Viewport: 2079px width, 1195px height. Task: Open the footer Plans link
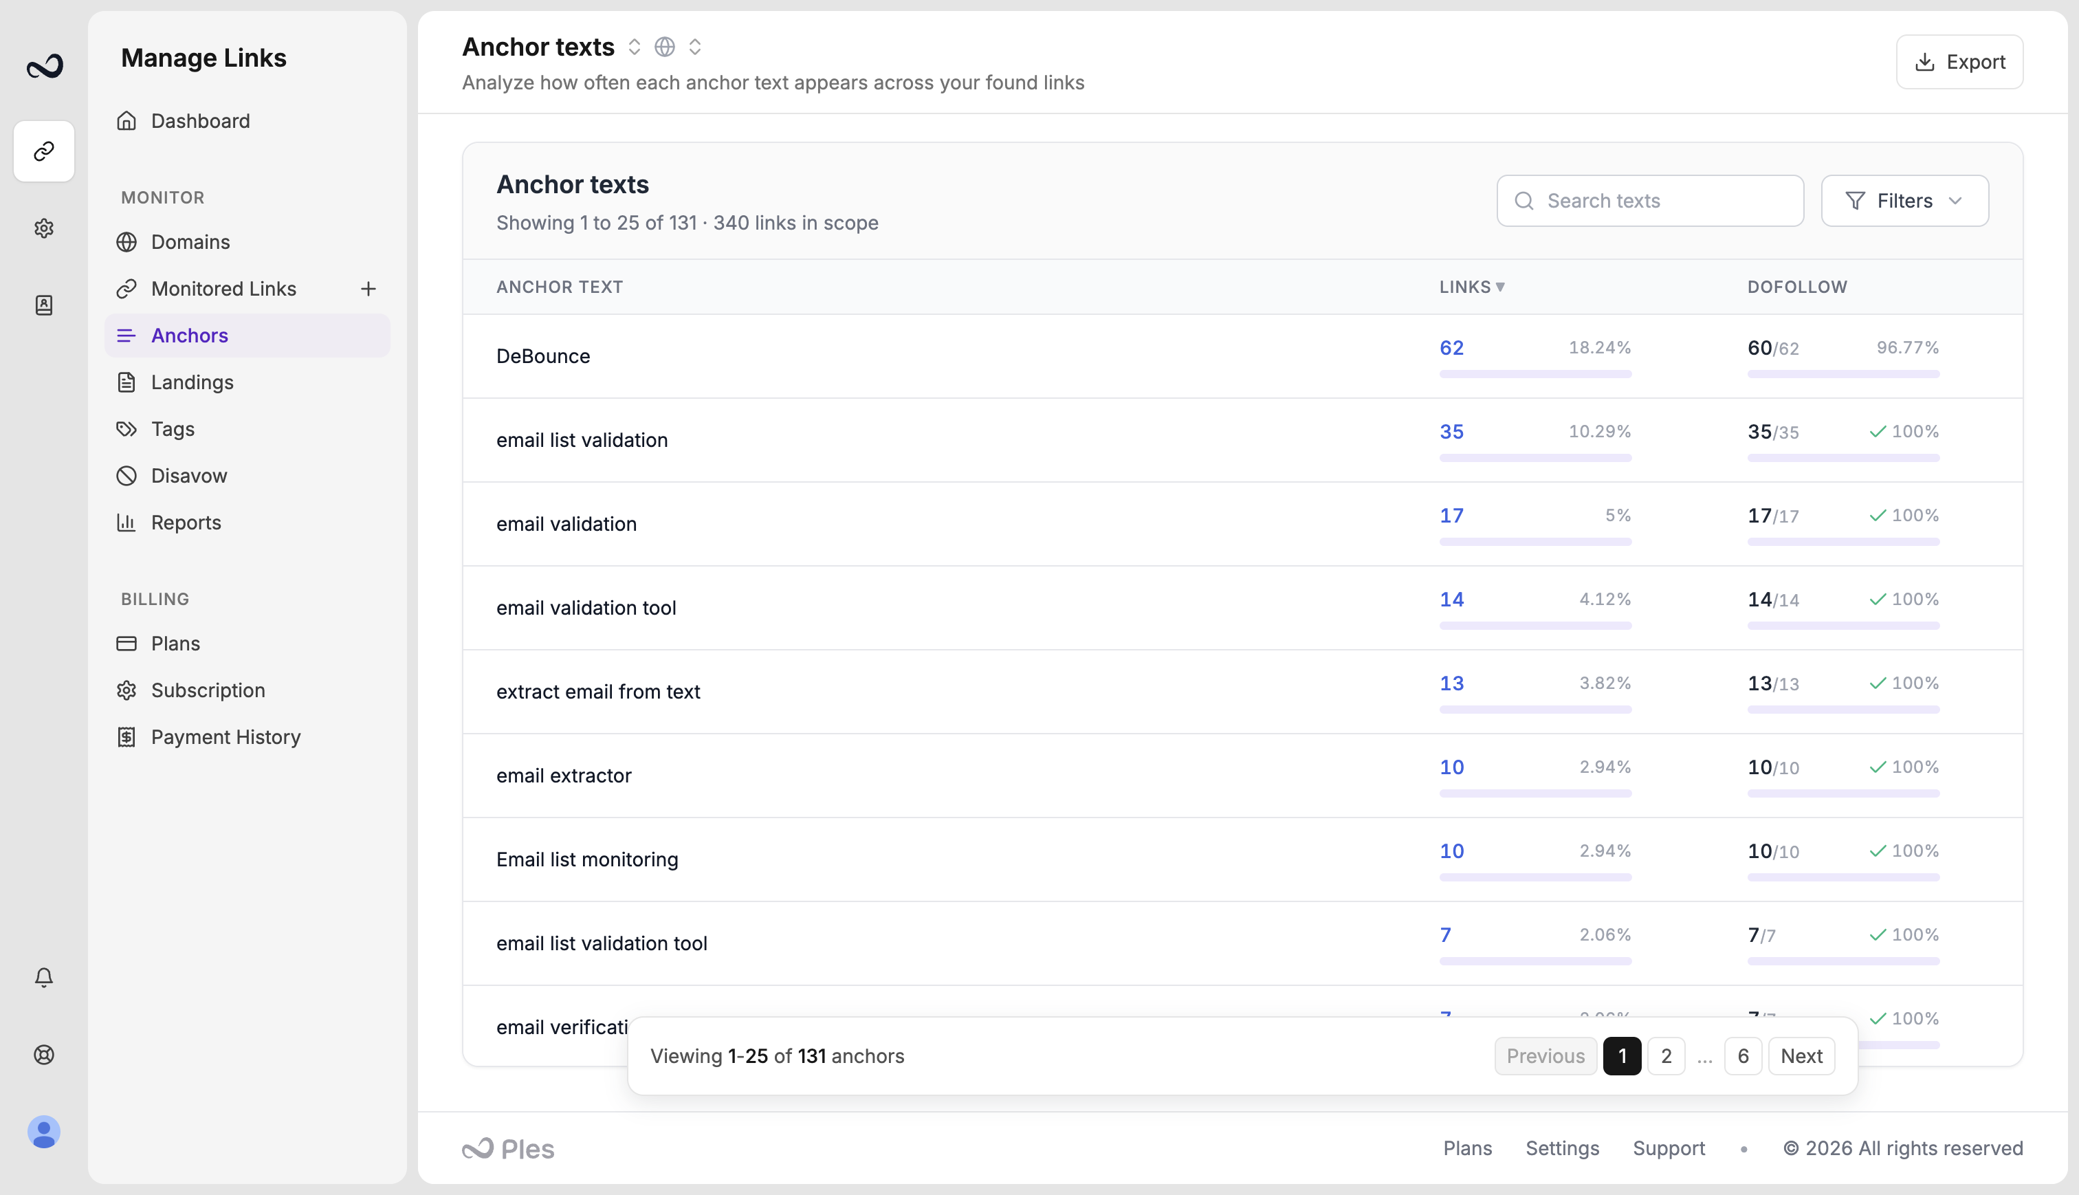click(1468, 1148)
